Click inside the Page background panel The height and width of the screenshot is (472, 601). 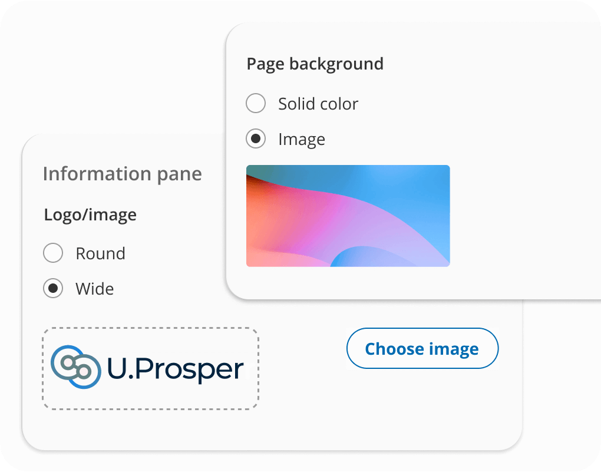point(519,88)
